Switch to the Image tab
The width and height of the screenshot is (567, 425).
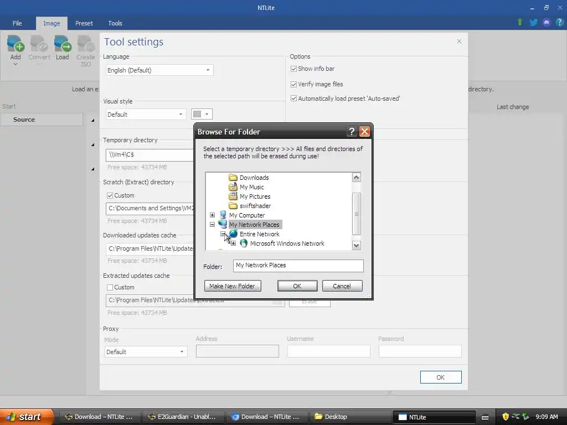click(51, 23)
